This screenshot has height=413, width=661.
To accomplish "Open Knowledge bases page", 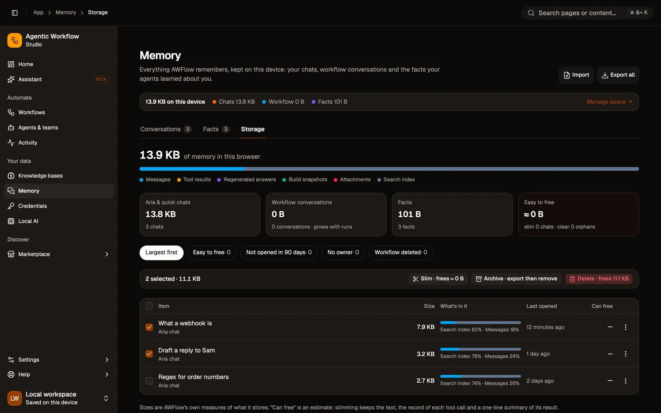I will [58, 176].
